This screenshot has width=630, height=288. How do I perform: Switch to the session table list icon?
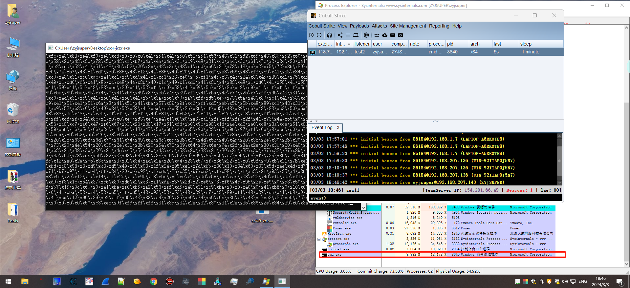point(348,35)
